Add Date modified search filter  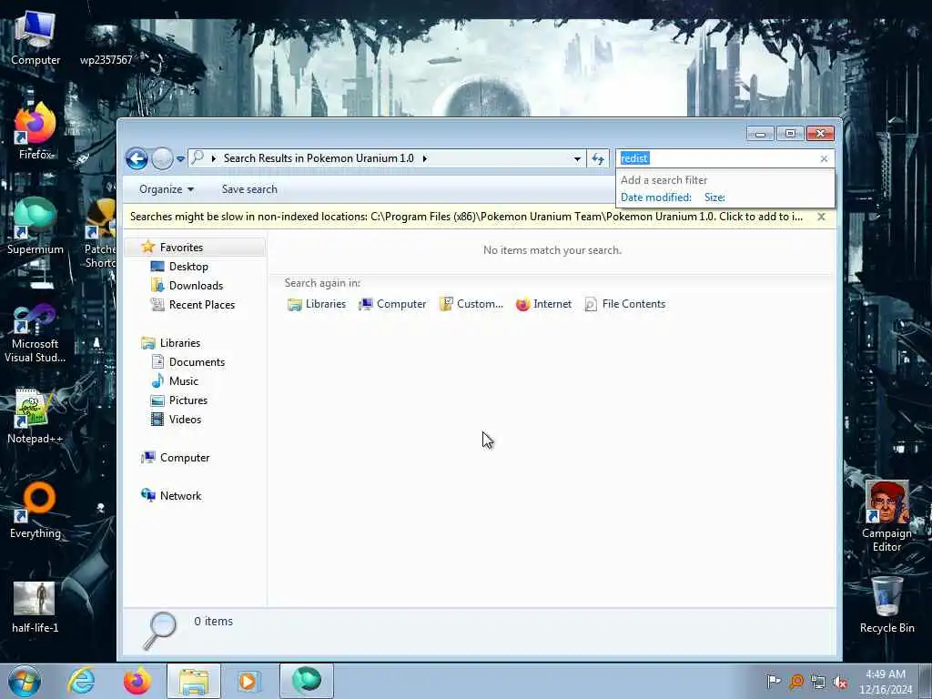pyautogui.click(x=655, y=198)
